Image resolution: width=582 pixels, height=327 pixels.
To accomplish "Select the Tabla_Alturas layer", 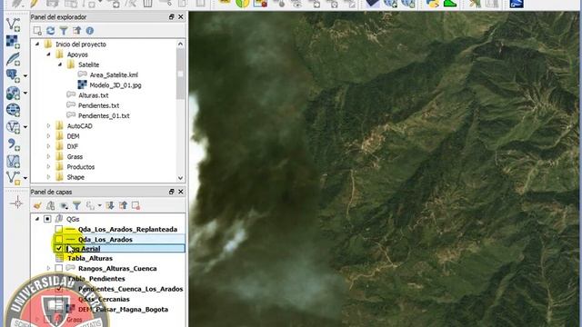I will (90, 258).
